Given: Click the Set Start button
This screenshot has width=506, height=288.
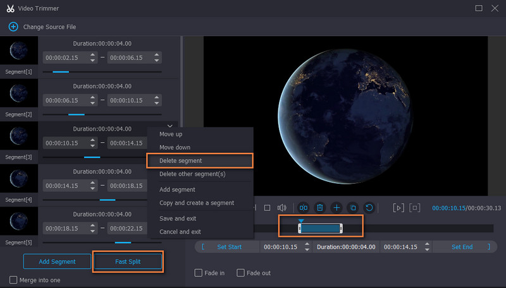Looking at the screenshot, I should 229,247.
